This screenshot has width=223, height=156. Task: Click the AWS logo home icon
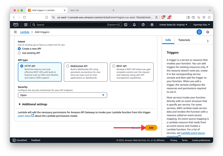[16, 25]
